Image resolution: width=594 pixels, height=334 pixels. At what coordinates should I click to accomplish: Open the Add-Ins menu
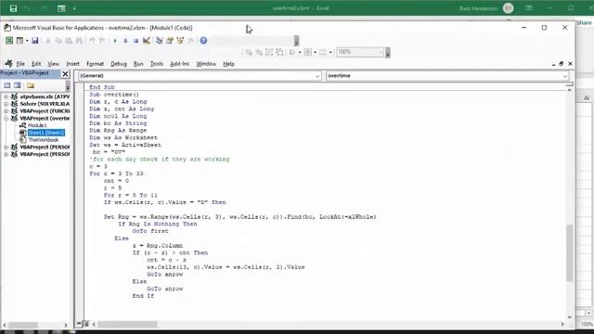(x=179, y=64)
